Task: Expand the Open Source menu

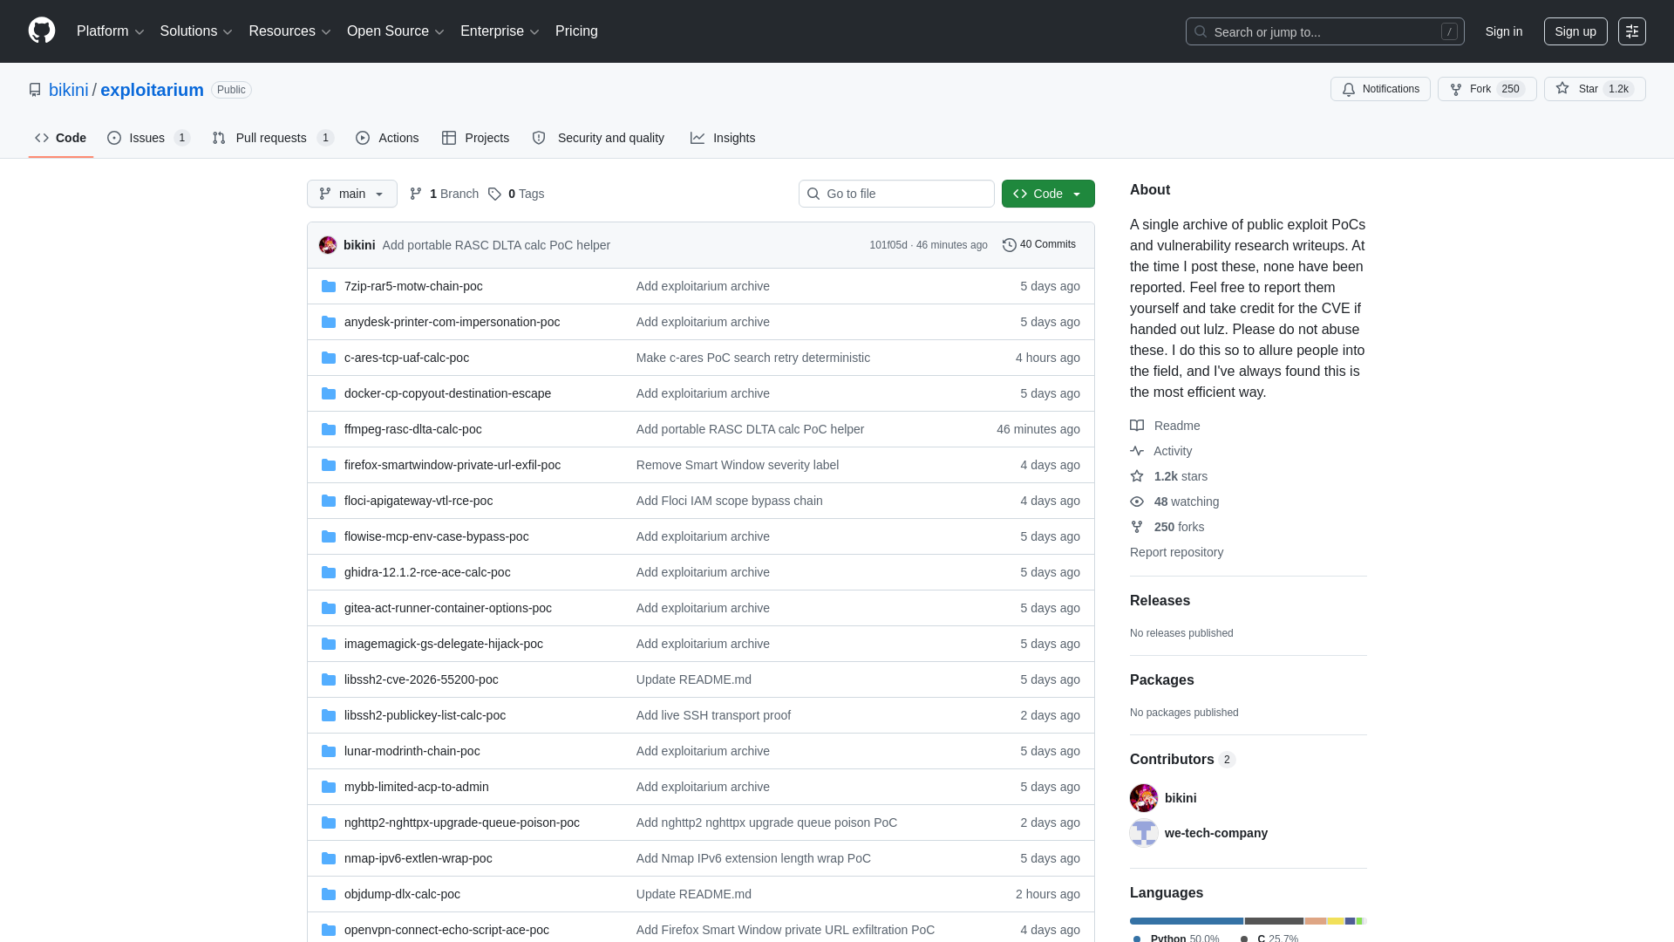Action: (396, 31)
